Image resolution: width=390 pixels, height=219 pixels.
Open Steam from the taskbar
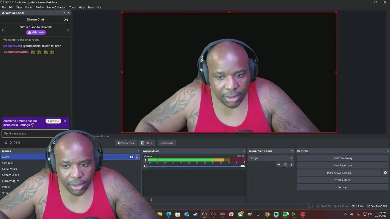pos(196,214)
